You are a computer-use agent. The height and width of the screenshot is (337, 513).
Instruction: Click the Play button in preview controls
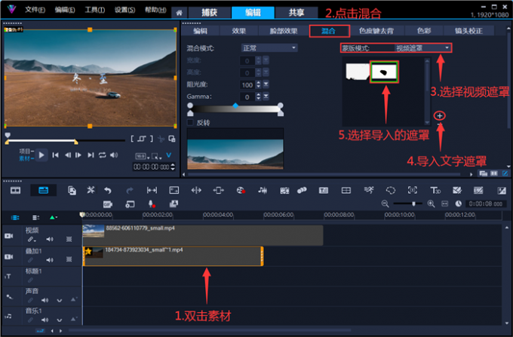tap(42, 155)
